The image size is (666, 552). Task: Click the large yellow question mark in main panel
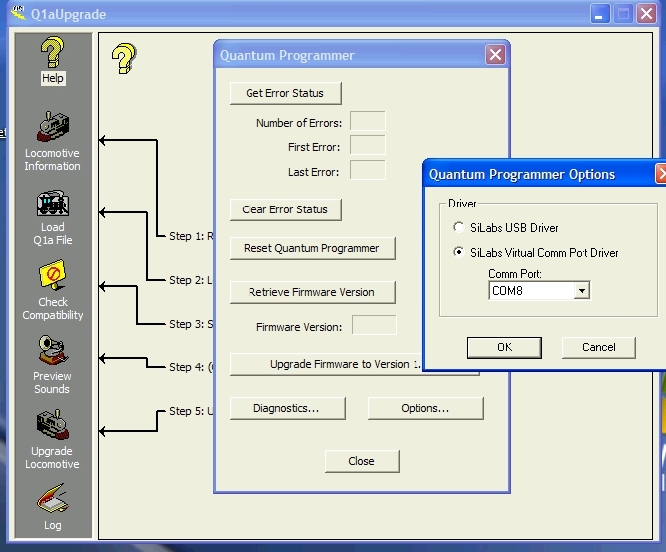coord(124,59)
